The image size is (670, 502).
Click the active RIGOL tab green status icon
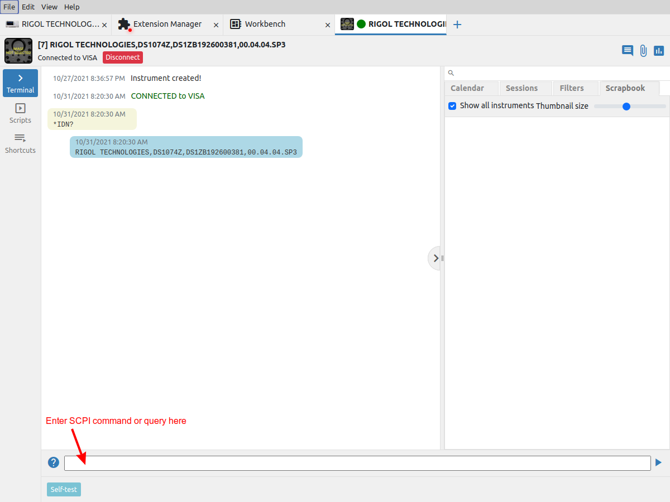point(361,24)
